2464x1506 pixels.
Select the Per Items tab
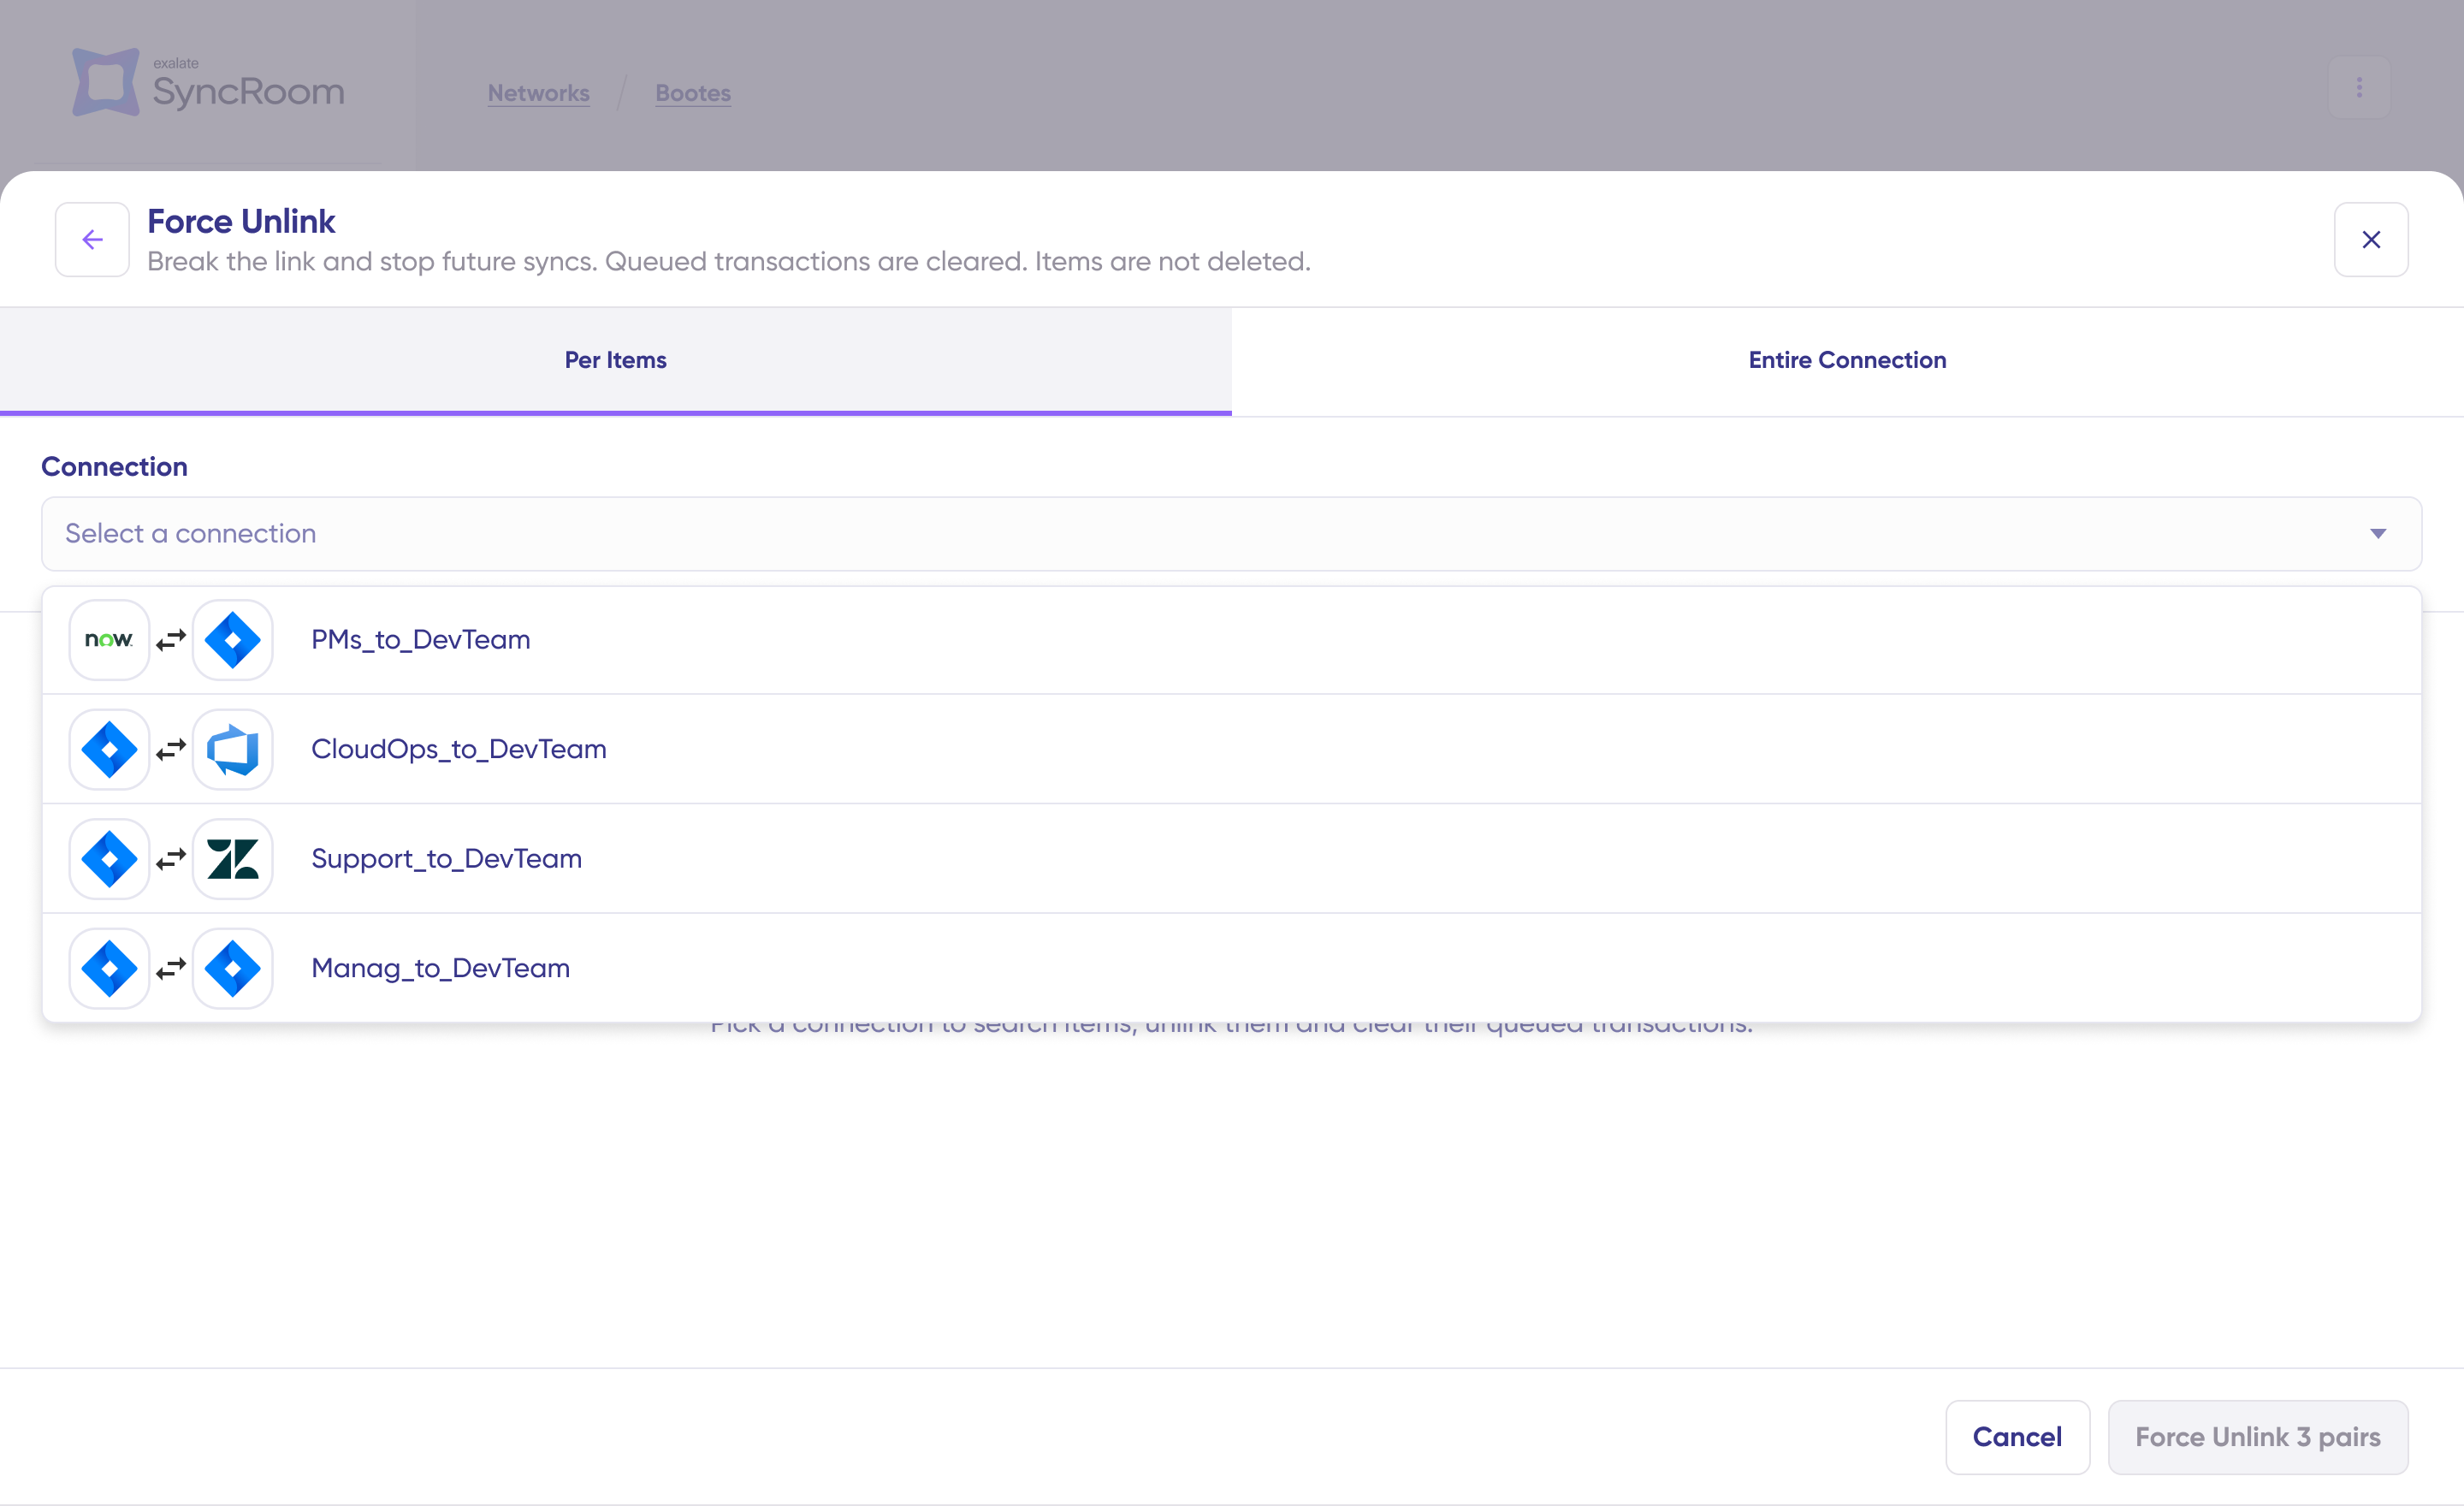point(615,360)
